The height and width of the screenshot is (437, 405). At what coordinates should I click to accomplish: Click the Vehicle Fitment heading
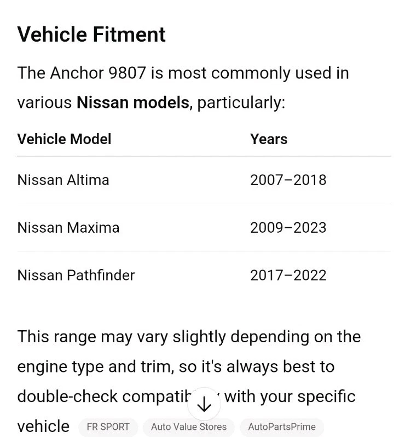[91, 34]
